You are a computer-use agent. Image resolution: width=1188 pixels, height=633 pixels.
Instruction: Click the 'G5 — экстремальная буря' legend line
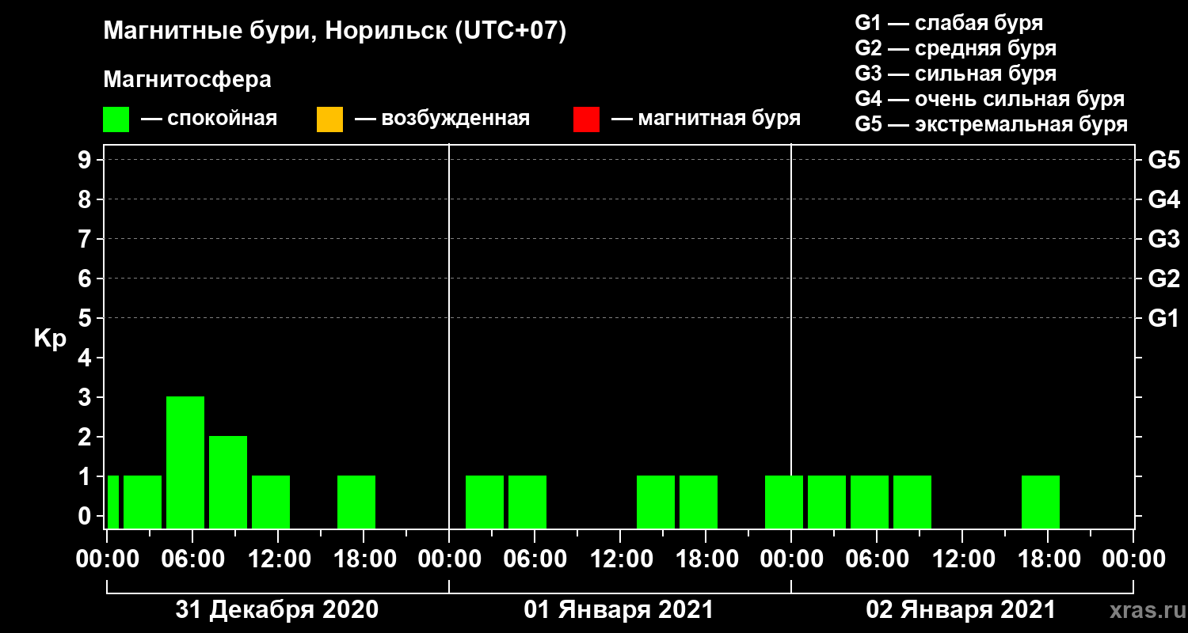click(x=991, y=125)
